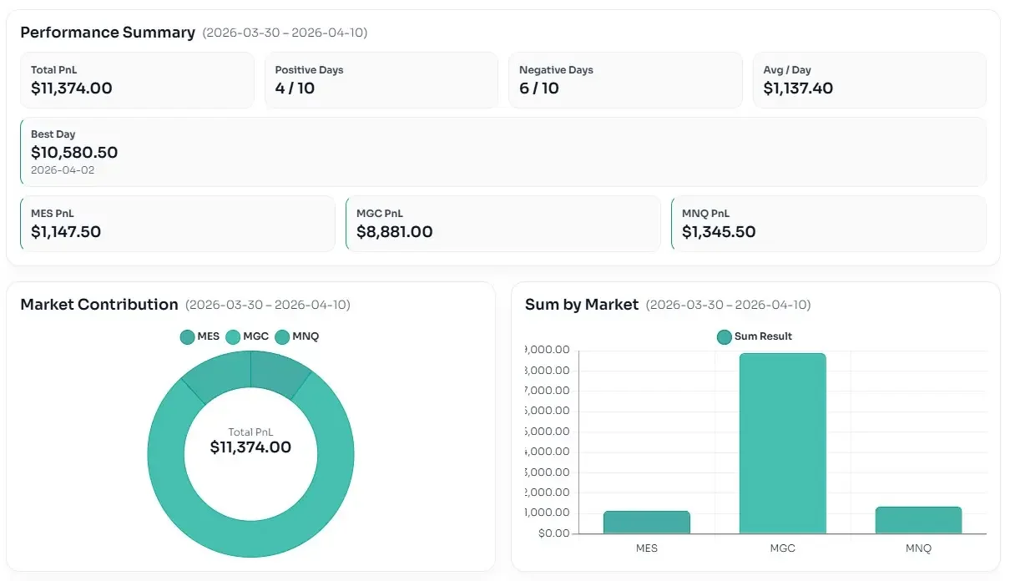Click the MNQ bar in the bar chart
The width and height of the screenshot is (1010, 581).
(918, 520)
